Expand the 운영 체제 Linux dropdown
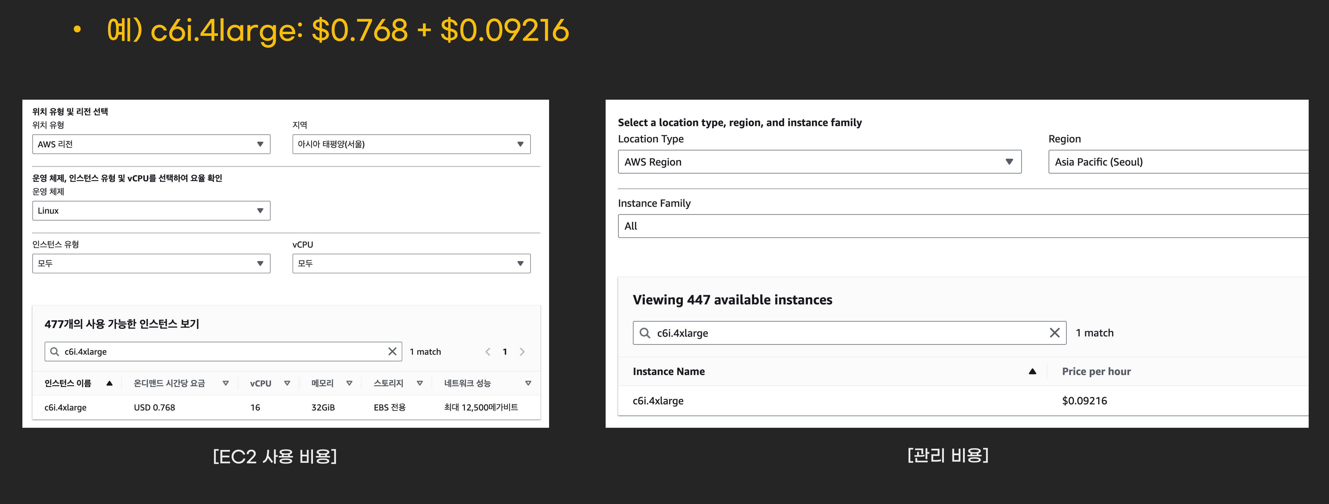 coord(151,211)
